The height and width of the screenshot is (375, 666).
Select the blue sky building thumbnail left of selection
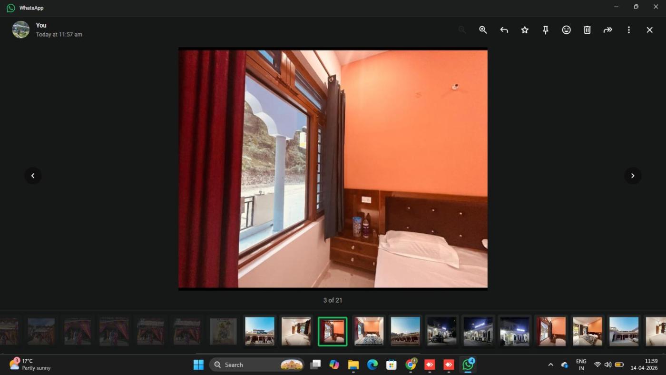coord(260,331)
